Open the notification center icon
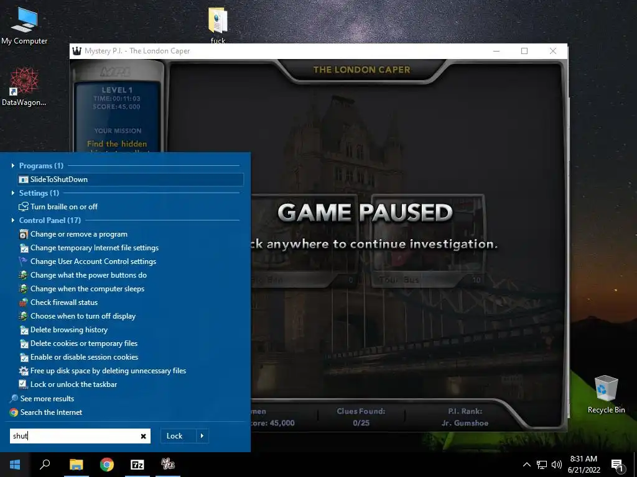The image size is (637, 477). [x=618, y=465]
